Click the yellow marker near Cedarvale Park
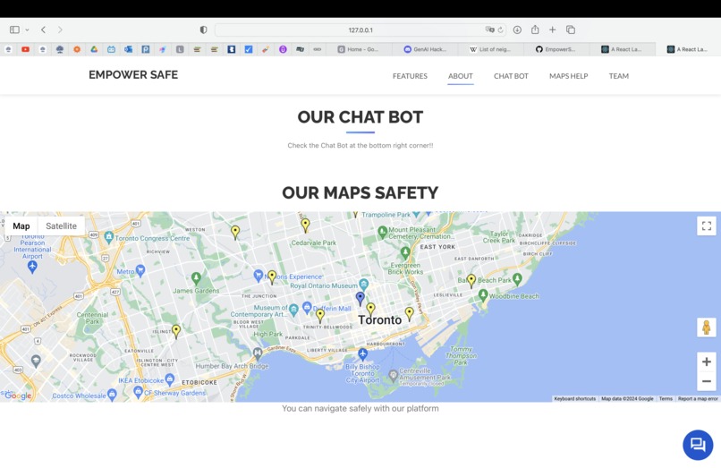721x468 pixels. coord(305,225)
